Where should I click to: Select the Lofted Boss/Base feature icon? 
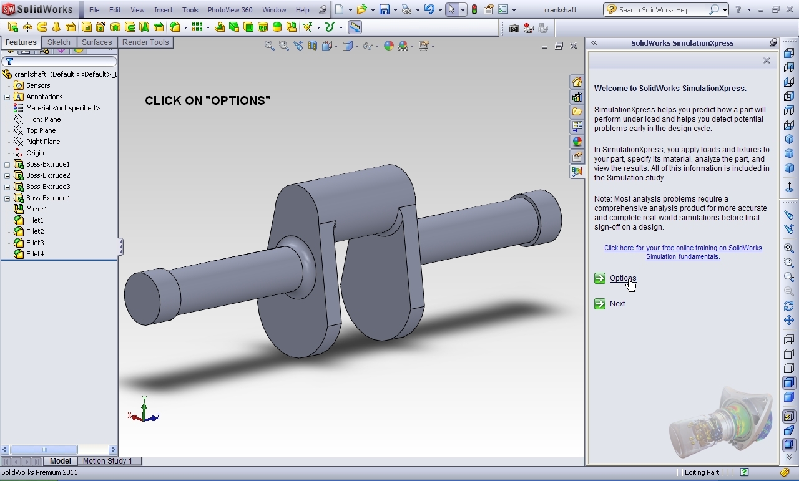[56, 27]
